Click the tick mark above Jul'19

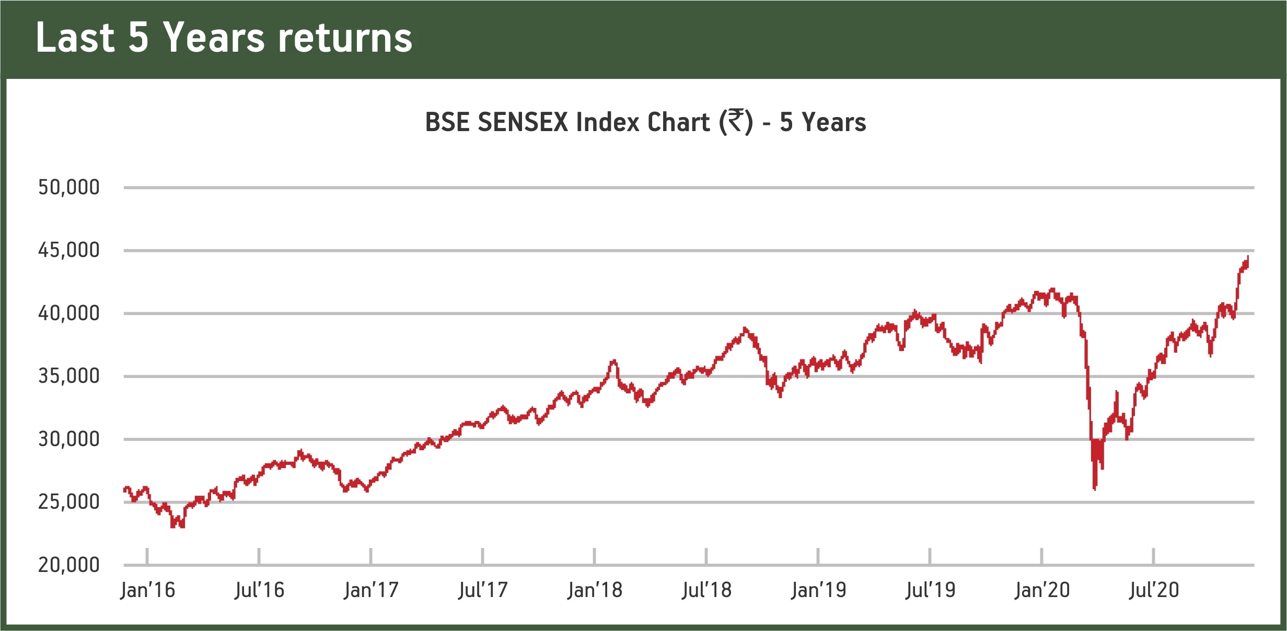click(x=930, y=556)
